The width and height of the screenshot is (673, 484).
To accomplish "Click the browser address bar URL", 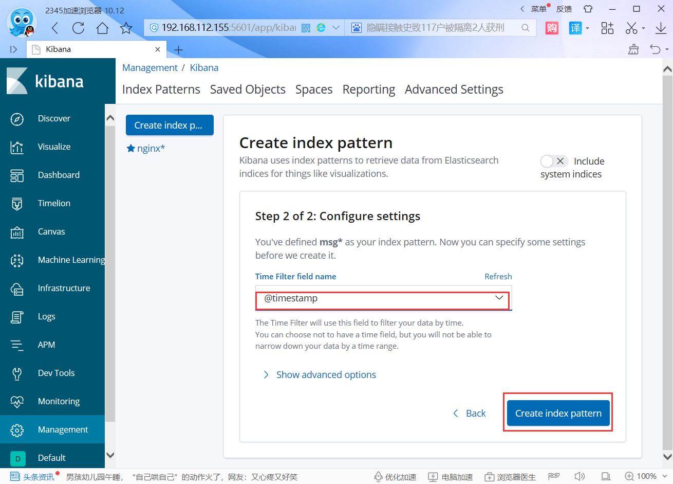I will (229, 28).
